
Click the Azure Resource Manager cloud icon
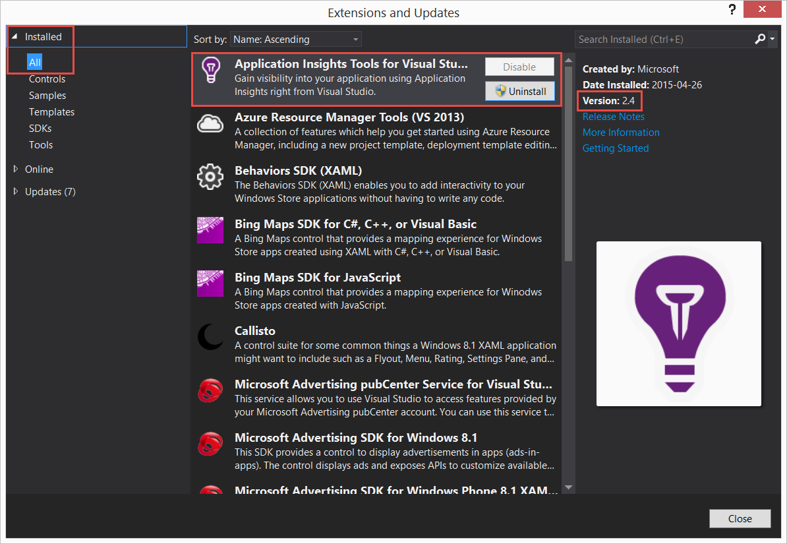(x=210, y=123)
